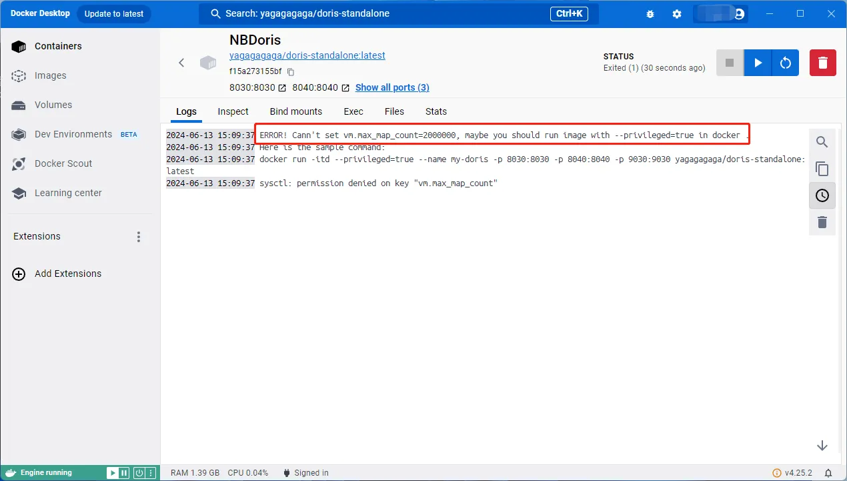Open settings gear icon
Viewport: 847px width, 481px height.
677,14
